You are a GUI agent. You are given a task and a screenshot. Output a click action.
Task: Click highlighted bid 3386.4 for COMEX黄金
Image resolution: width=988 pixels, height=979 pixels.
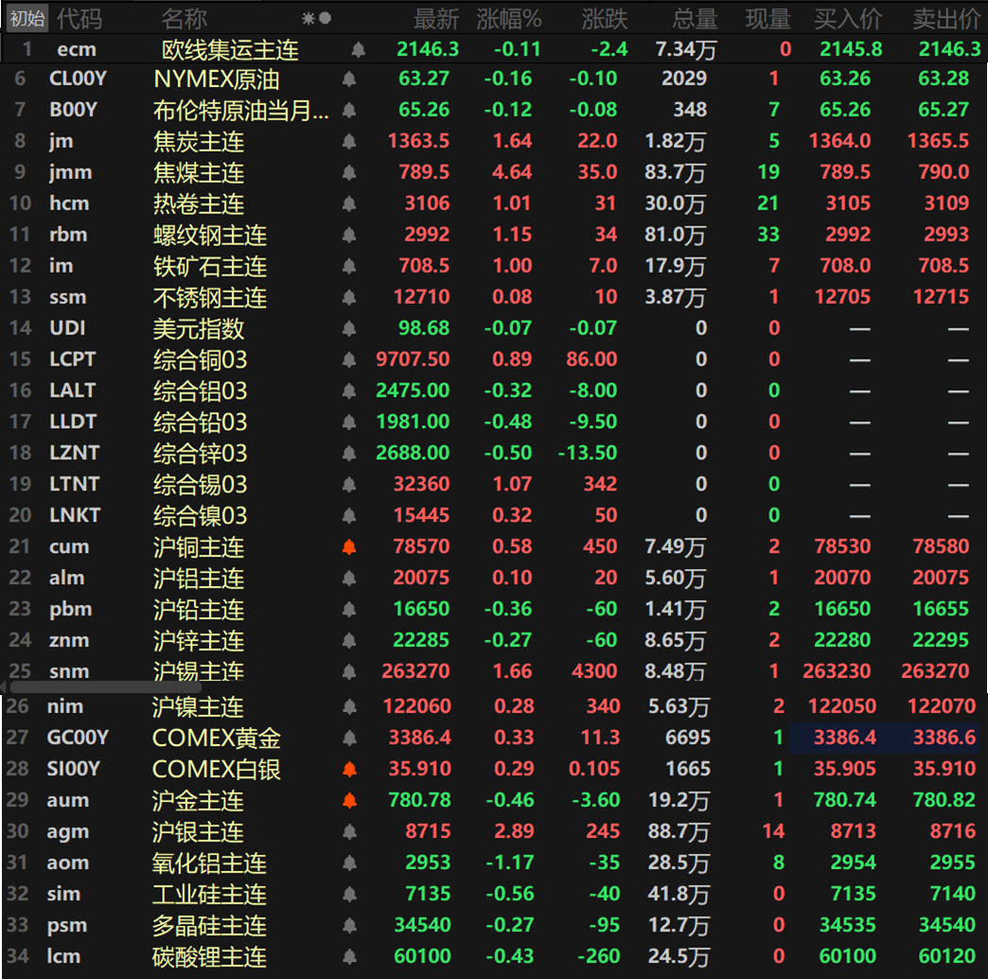(845, 738)
